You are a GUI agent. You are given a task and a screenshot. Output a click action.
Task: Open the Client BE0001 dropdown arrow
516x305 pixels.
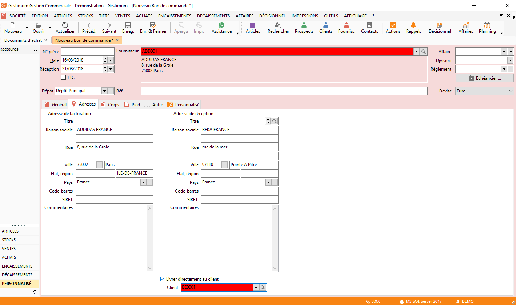256,288
